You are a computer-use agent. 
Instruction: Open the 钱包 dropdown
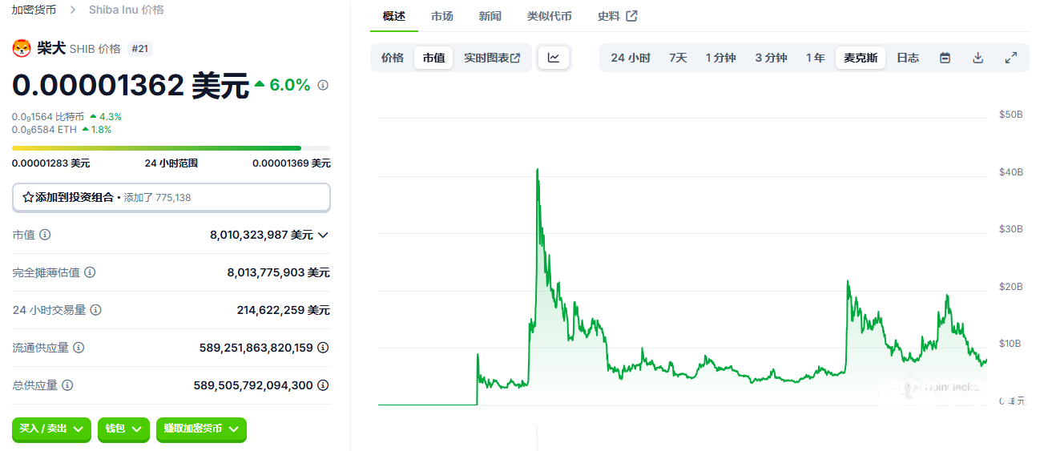click(x=123, y=429)
